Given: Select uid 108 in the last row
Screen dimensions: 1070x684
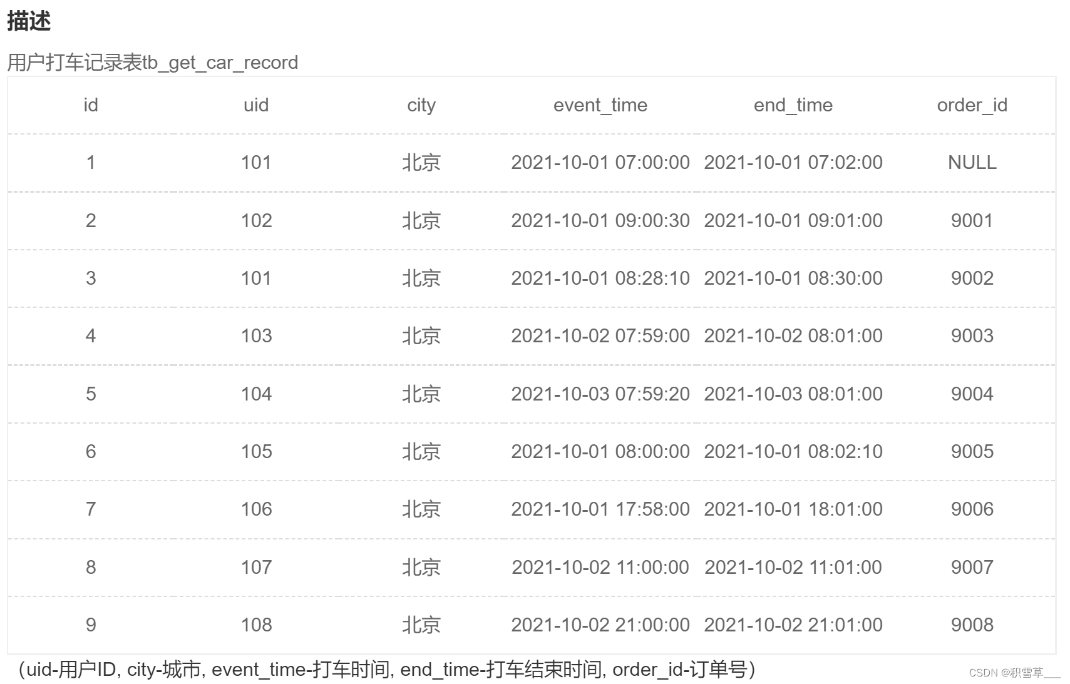Looking at the screenshot, I should (x=256, y=625).
